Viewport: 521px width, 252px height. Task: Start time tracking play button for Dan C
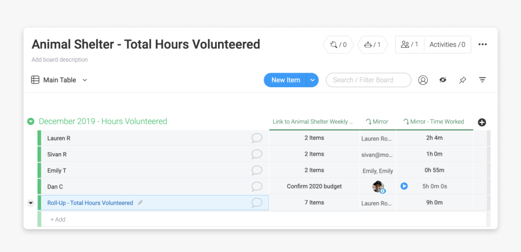404,187
